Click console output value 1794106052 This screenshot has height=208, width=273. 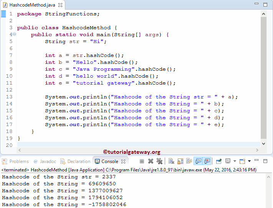tap(106, 198)
